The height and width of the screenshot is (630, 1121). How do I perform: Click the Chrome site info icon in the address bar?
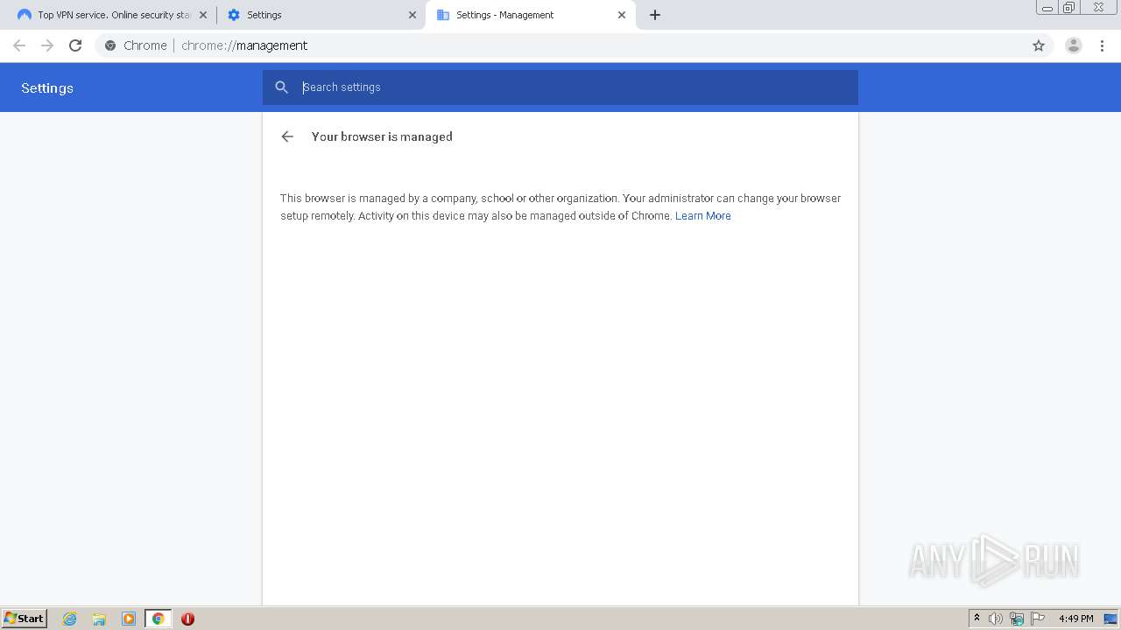point(110,45)
